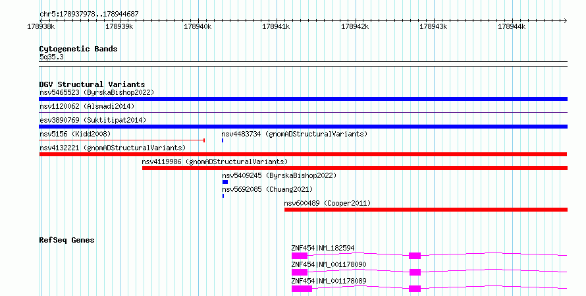
Task: Click the tiny blue mark under nsv5692085
Action: coord(223,196)
